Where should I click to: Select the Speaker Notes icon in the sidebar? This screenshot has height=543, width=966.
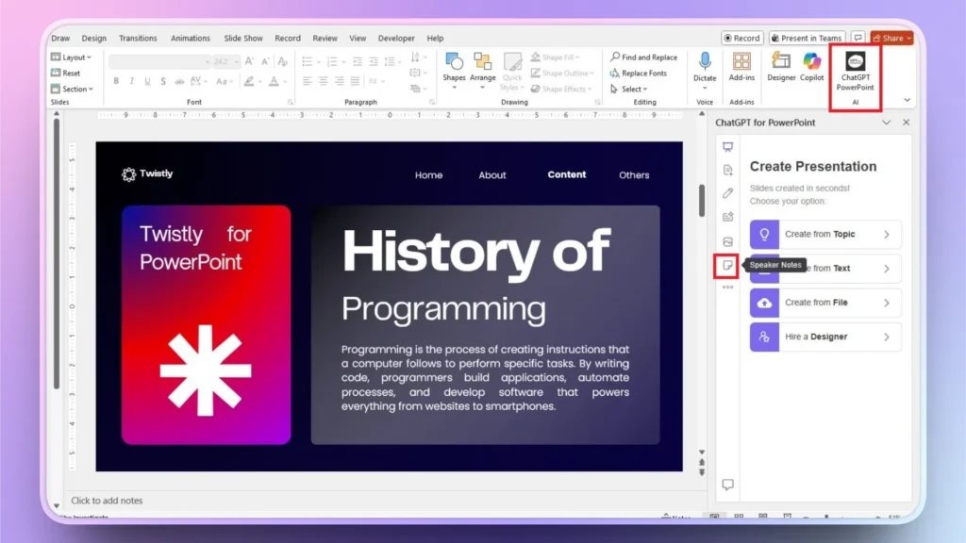pos(726,266)
